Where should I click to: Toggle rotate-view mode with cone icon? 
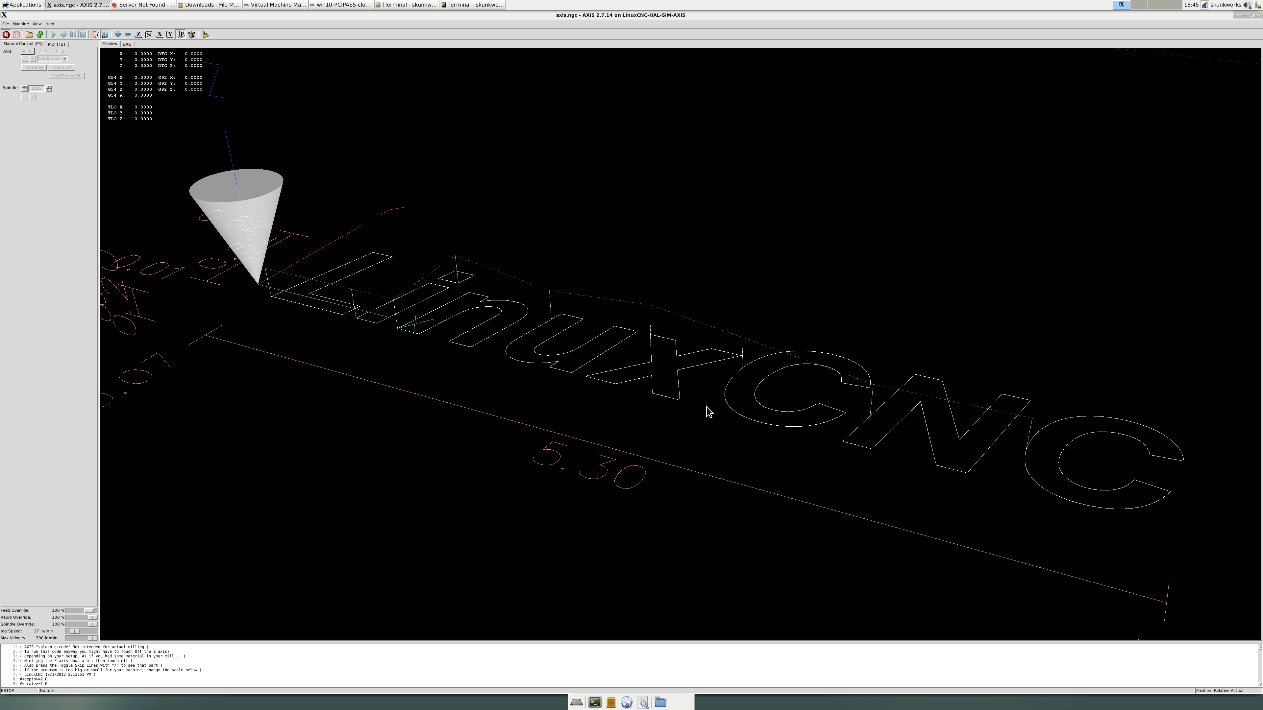pyautogui.click(x=192, y=34)
